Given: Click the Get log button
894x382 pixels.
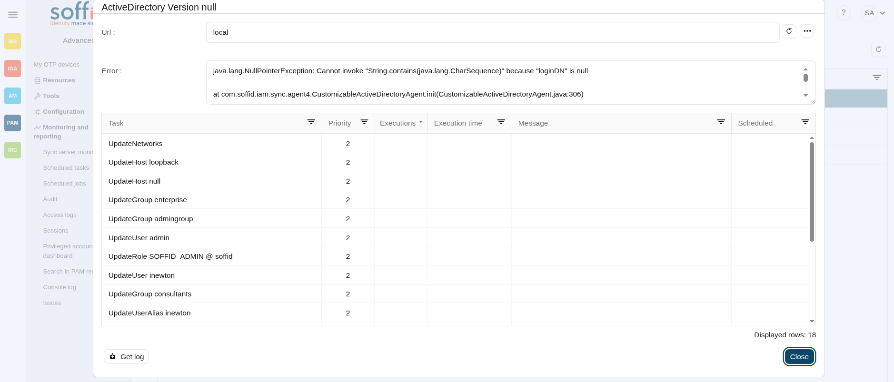Looking at the screenshot, I should tap(126, 357).
